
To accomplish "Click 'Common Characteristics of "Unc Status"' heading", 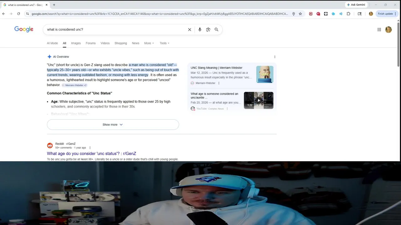I will point(80,93).
